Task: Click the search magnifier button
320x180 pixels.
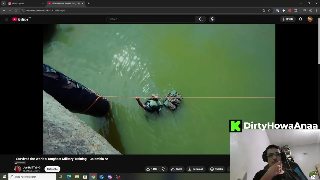Action: [x=201, y=19]
